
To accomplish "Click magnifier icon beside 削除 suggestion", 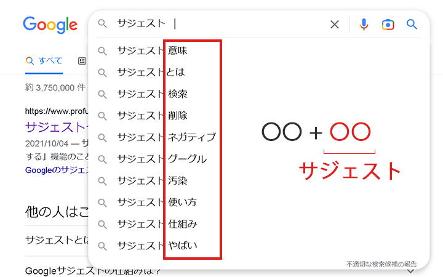I will tap(102, 116).
